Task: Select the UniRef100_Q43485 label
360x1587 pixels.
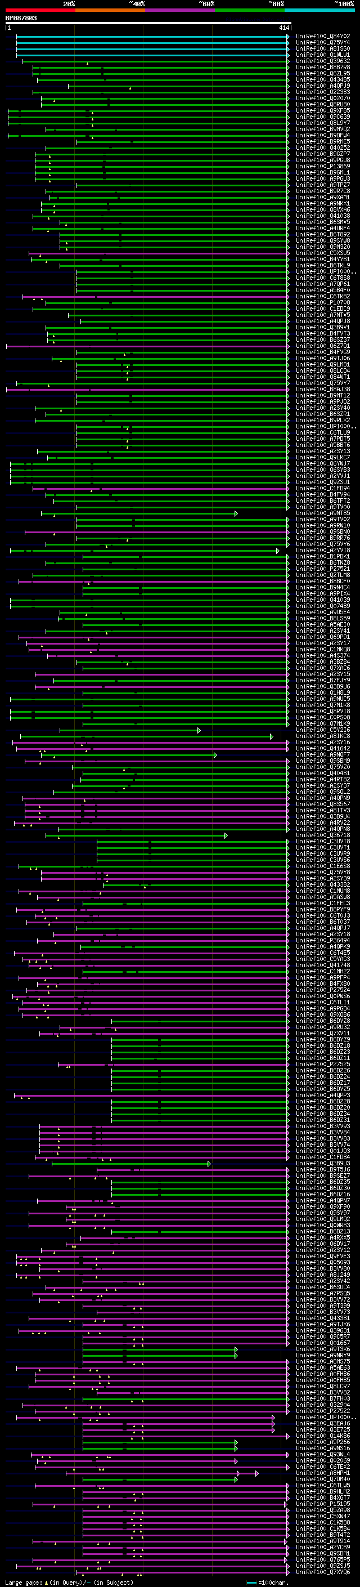Action: click(x=322, y=79)
